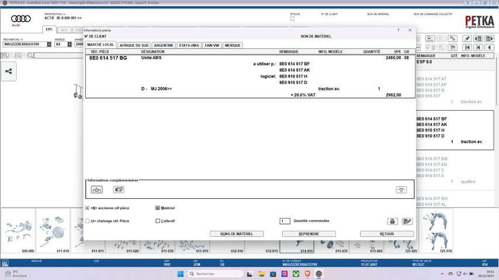Viewport: 499px width, 280px height.
Task: Switch to Mexique tab
Action: tap(233, 45)
